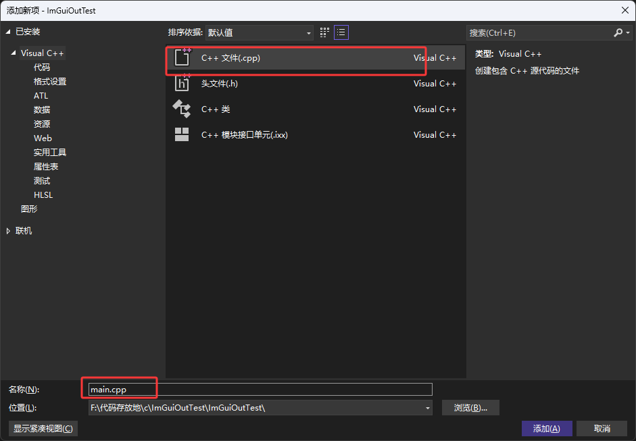Collapse the Visual C++ tree node
Image resolution: width=636 pixels, height=441 pixels.
pyautogui.click(x=14, y=53)
